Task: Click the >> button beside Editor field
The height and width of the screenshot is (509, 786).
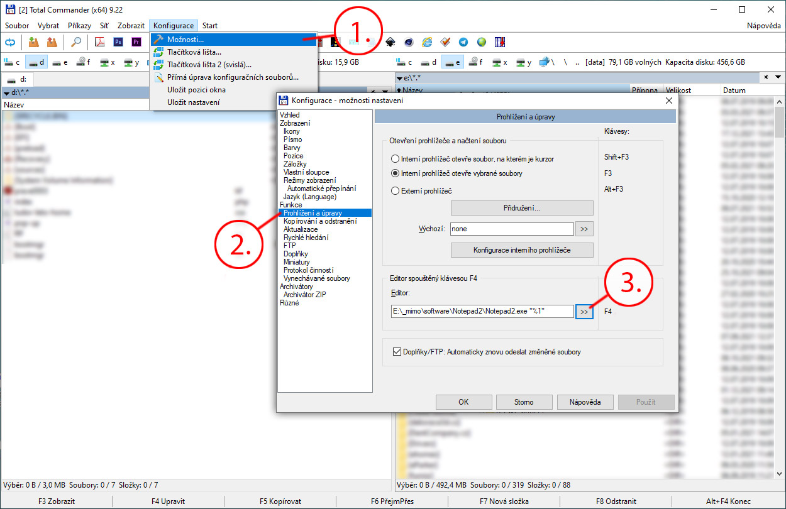Action: pos(584,311)
